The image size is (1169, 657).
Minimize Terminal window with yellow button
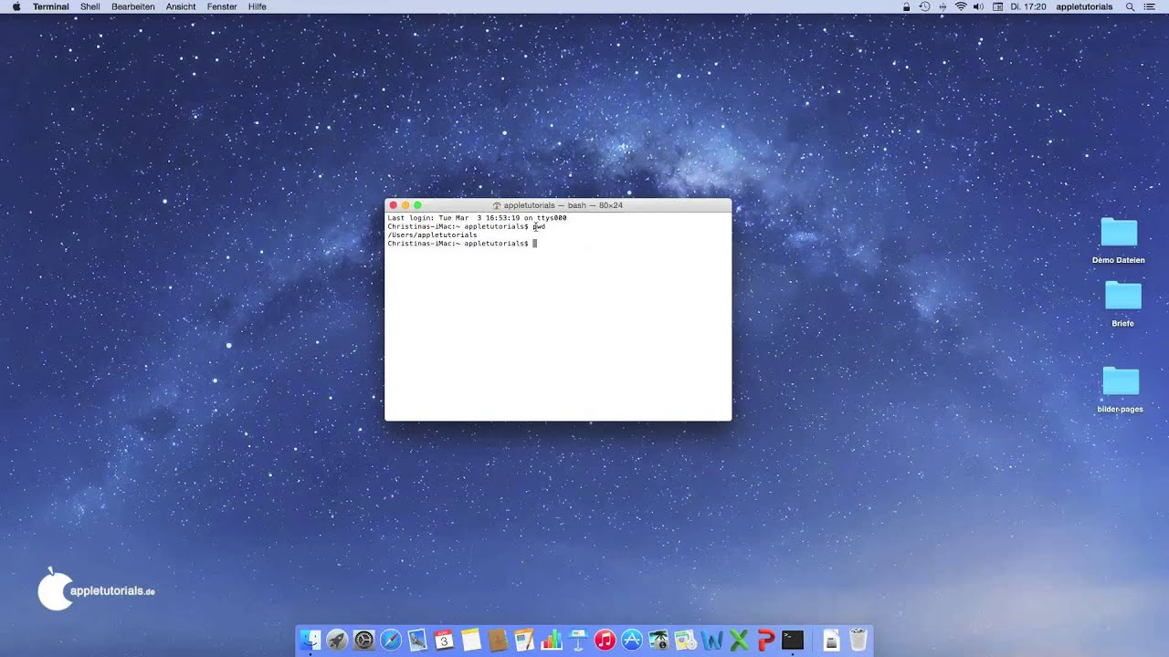(x=405, y=205)
